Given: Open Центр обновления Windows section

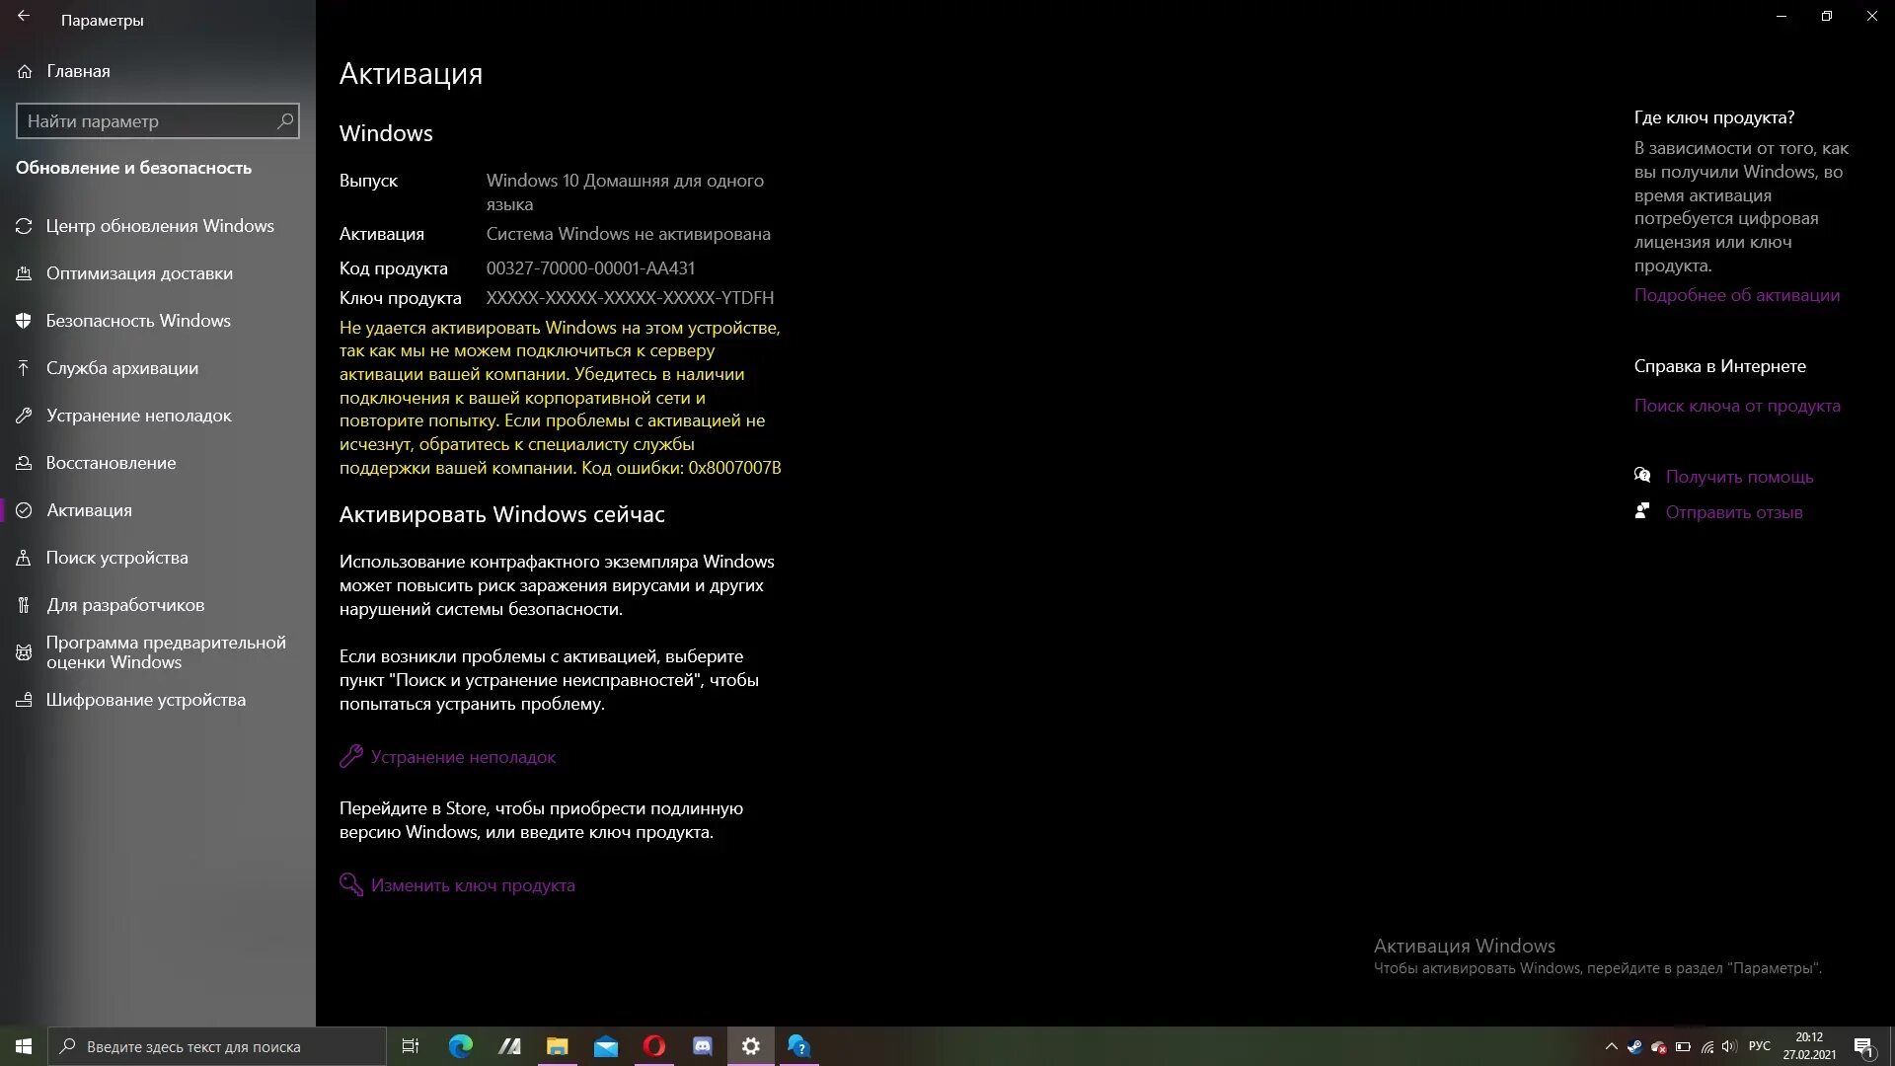Looking at the screenshot, I should coord(160,226).
